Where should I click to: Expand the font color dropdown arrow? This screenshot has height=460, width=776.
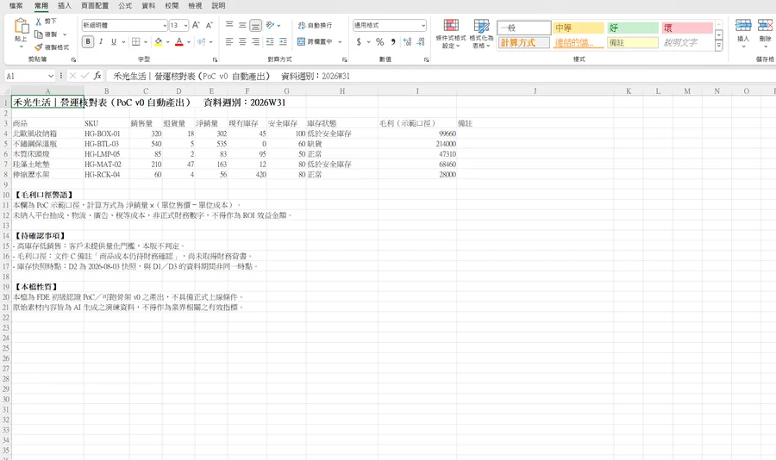click(189, 42)
